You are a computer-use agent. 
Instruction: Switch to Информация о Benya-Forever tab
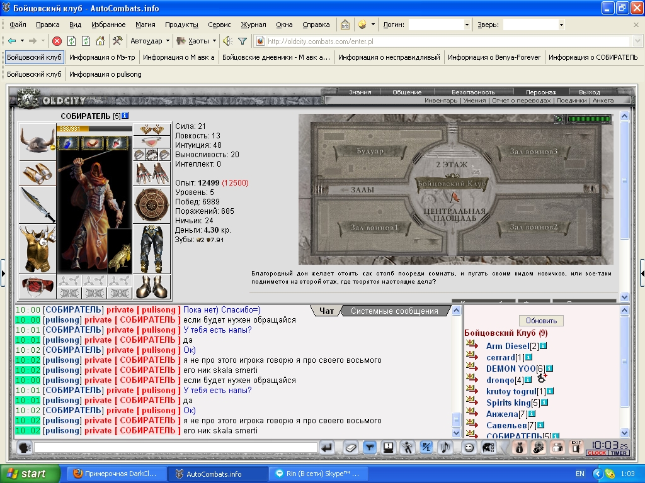(x=494, y=57)
